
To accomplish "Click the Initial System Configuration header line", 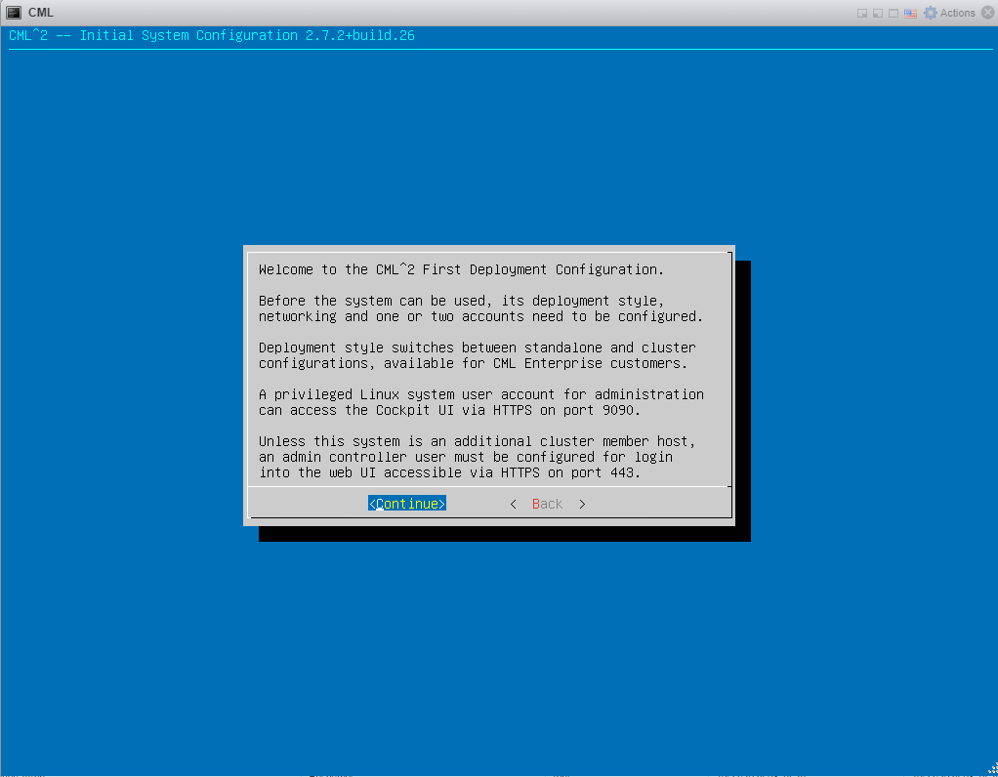I will (212, 35).
